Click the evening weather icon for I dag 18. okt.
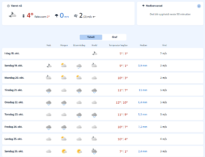 tap(94, 53)
